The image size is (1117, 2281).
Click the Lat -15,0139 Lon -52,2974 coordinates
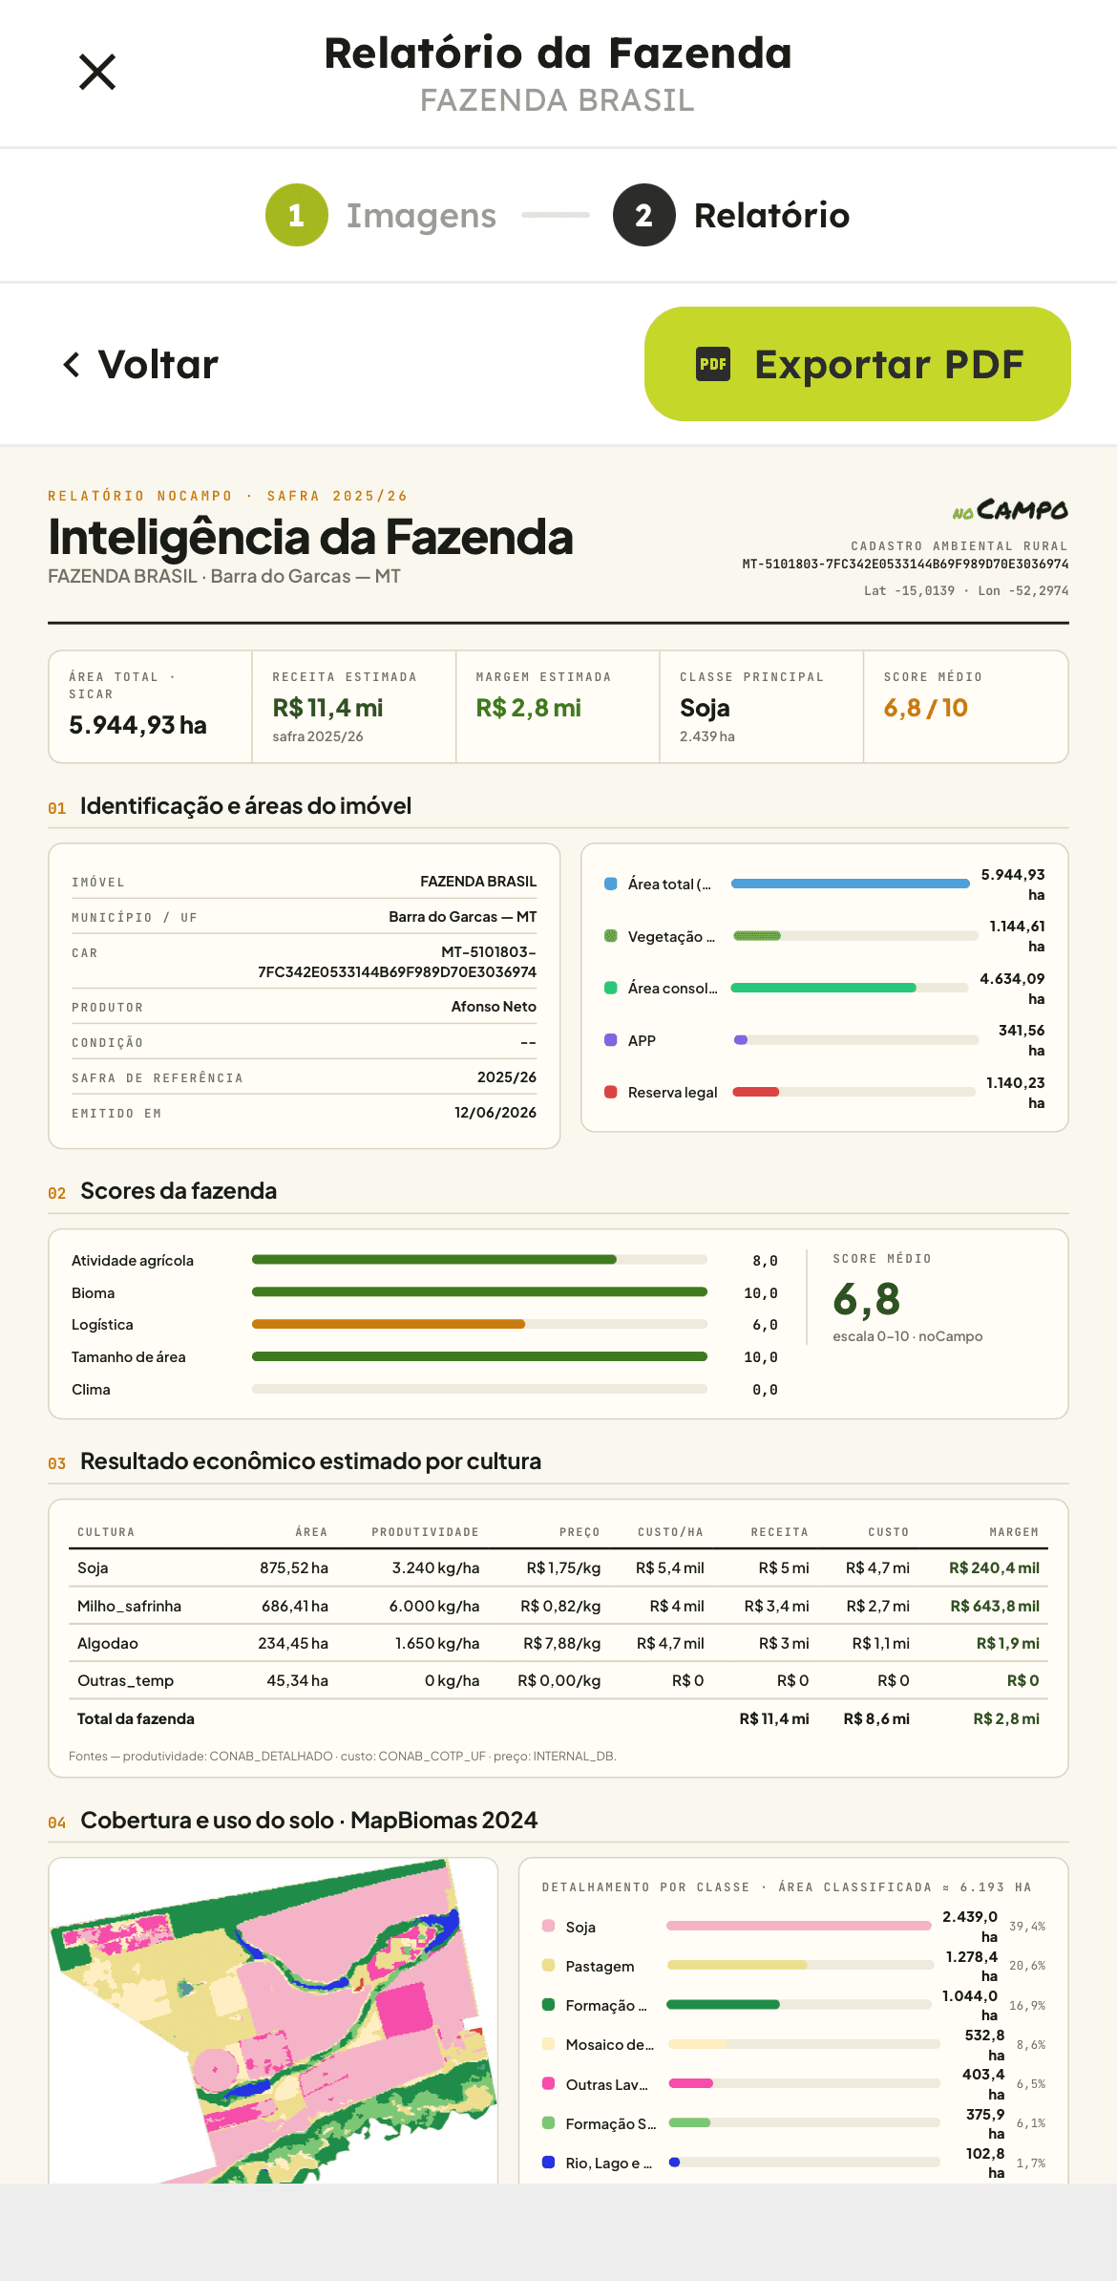click(966, 590)
